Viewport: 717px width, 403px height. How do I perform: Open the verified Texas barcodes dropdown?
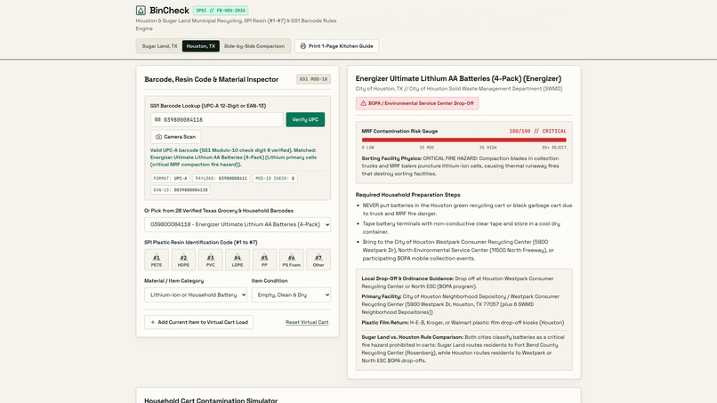tap(238, 224)
